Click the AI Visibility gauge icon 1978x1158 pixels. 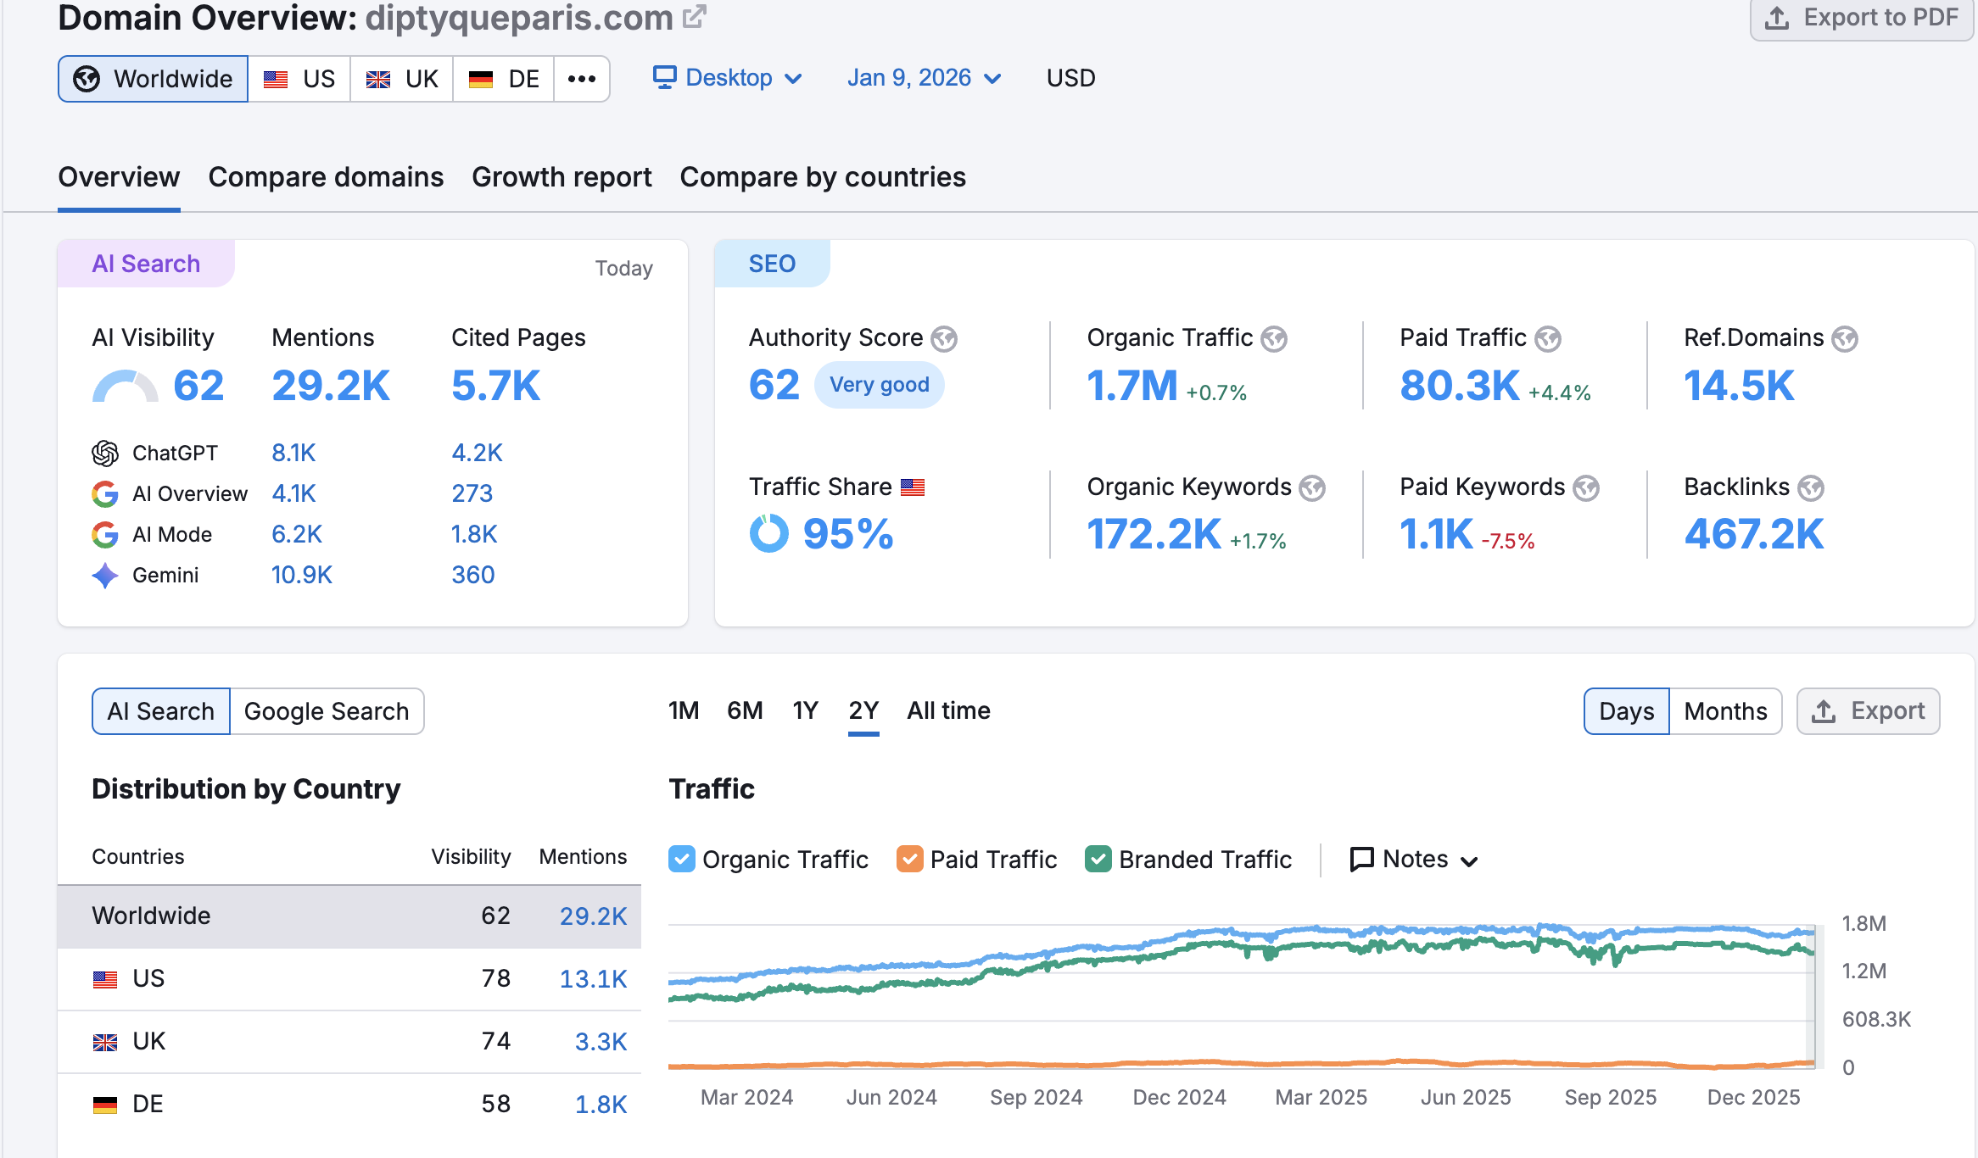pos(125,387)
